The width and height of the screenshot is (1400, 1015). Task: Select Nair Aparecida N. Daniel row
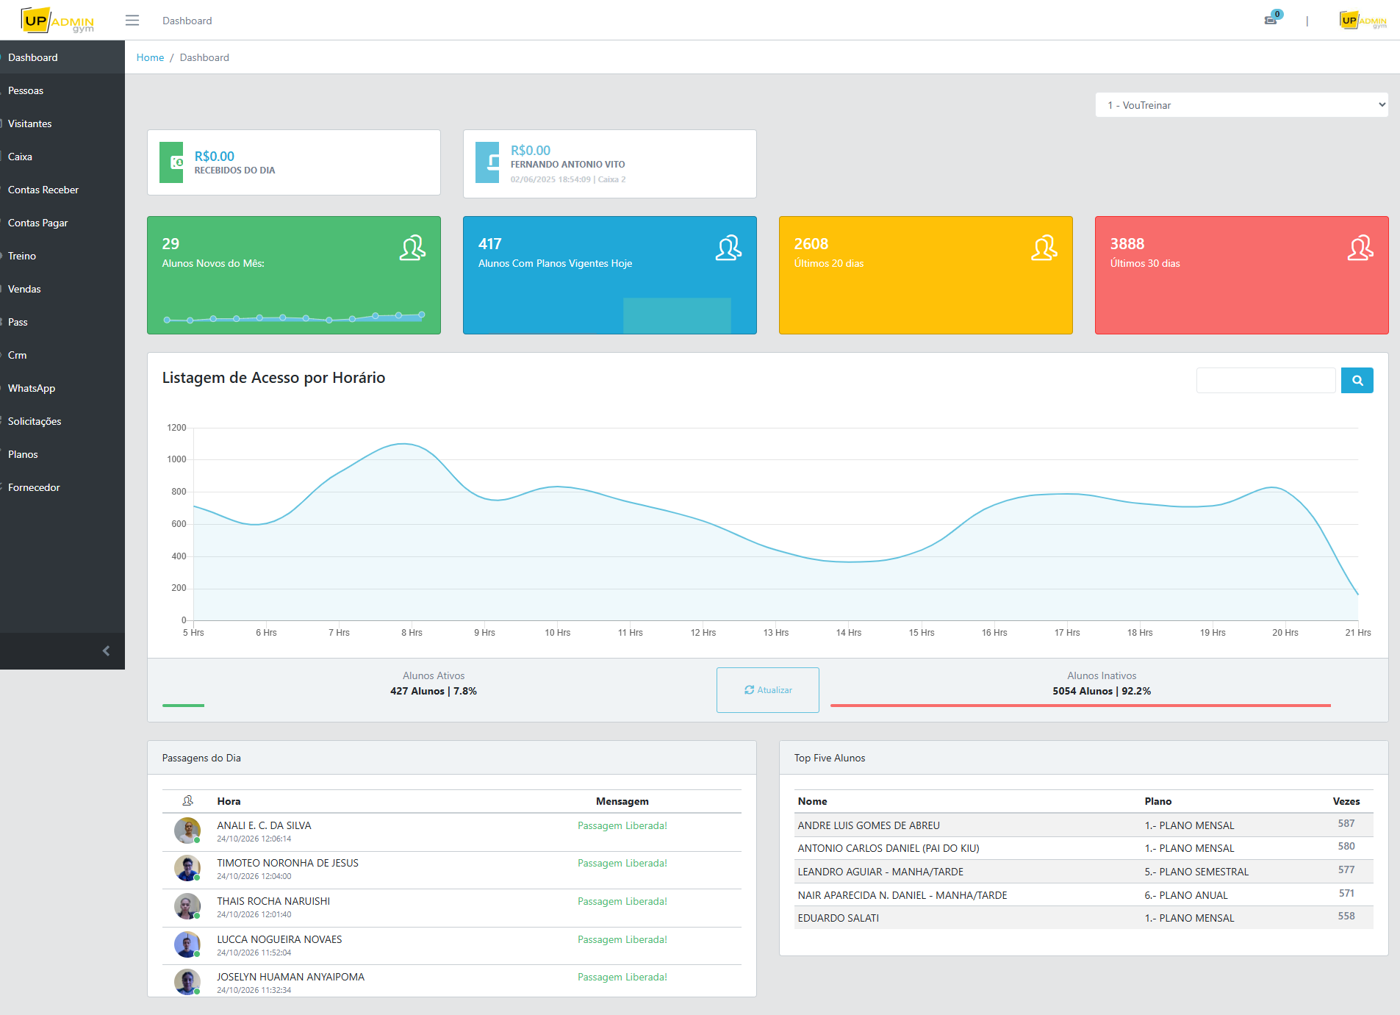click(1083, 895)
